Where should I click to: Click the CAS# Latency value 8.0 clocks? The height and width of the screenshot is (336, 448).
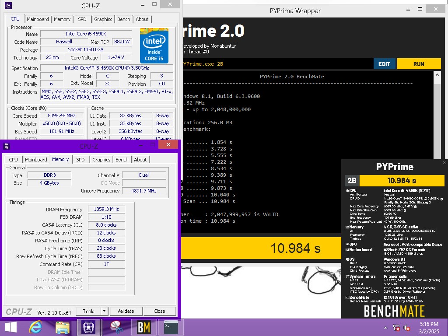pos(106,225)
